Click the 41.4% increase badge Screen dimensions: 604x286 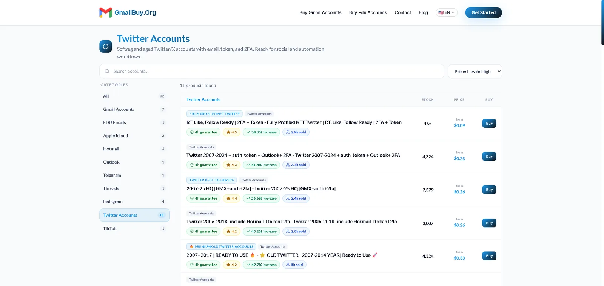point(262,165)
